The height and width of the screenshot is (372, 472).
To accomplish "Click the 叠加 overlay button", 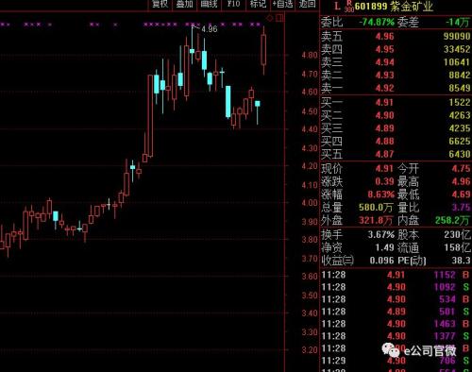I will (184, 5).
